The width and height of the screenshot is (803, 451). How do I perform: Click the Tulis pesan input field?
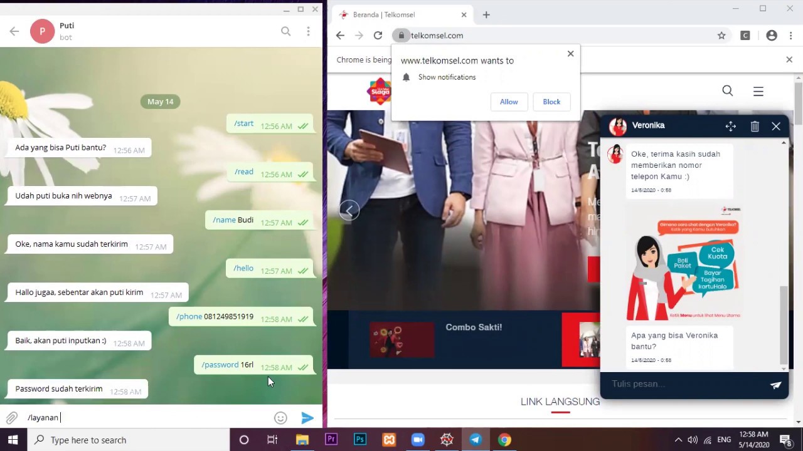(684, 384)
